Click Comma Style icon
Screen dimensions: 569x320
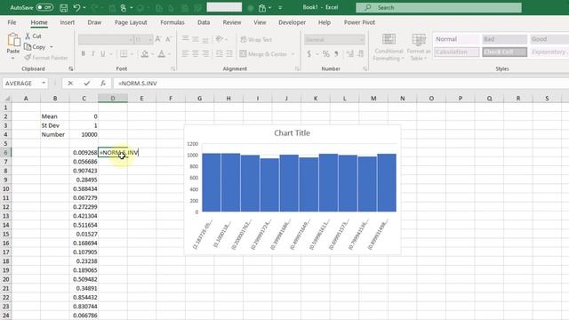[336, 53]
